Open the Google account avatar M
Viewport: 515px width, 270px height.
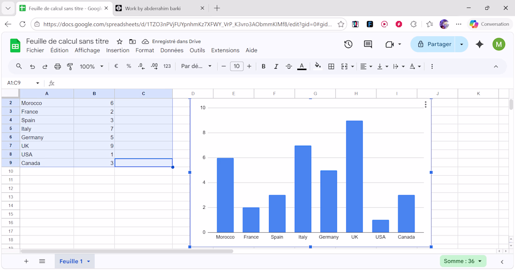499,44
